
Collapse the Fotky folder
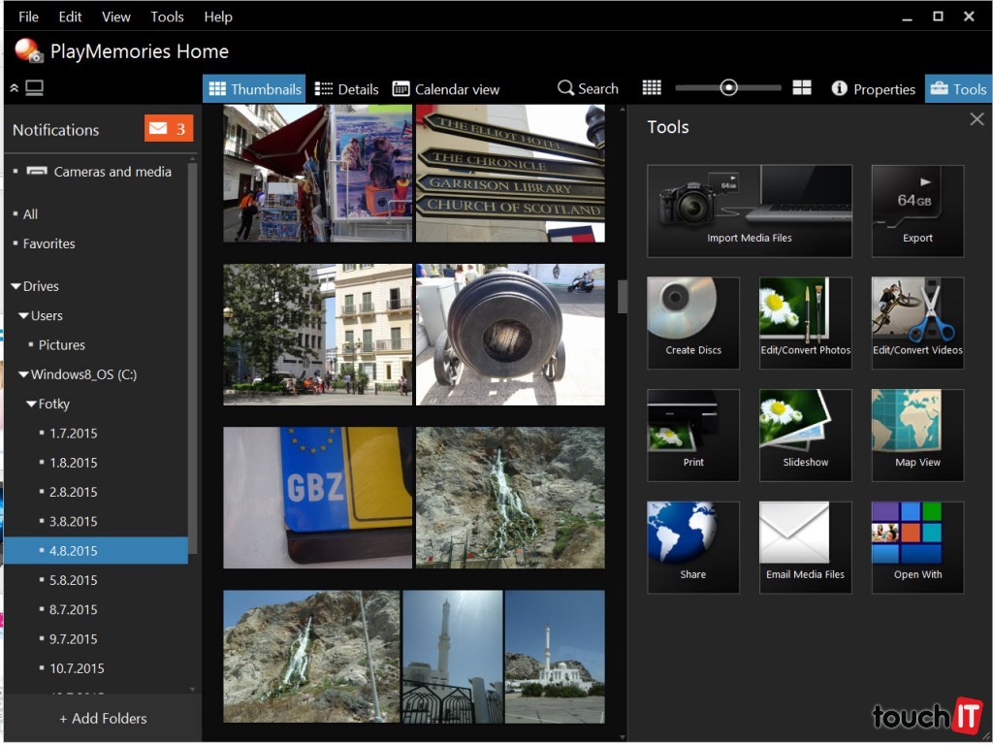pyautogui.click(x=31, y=405)
